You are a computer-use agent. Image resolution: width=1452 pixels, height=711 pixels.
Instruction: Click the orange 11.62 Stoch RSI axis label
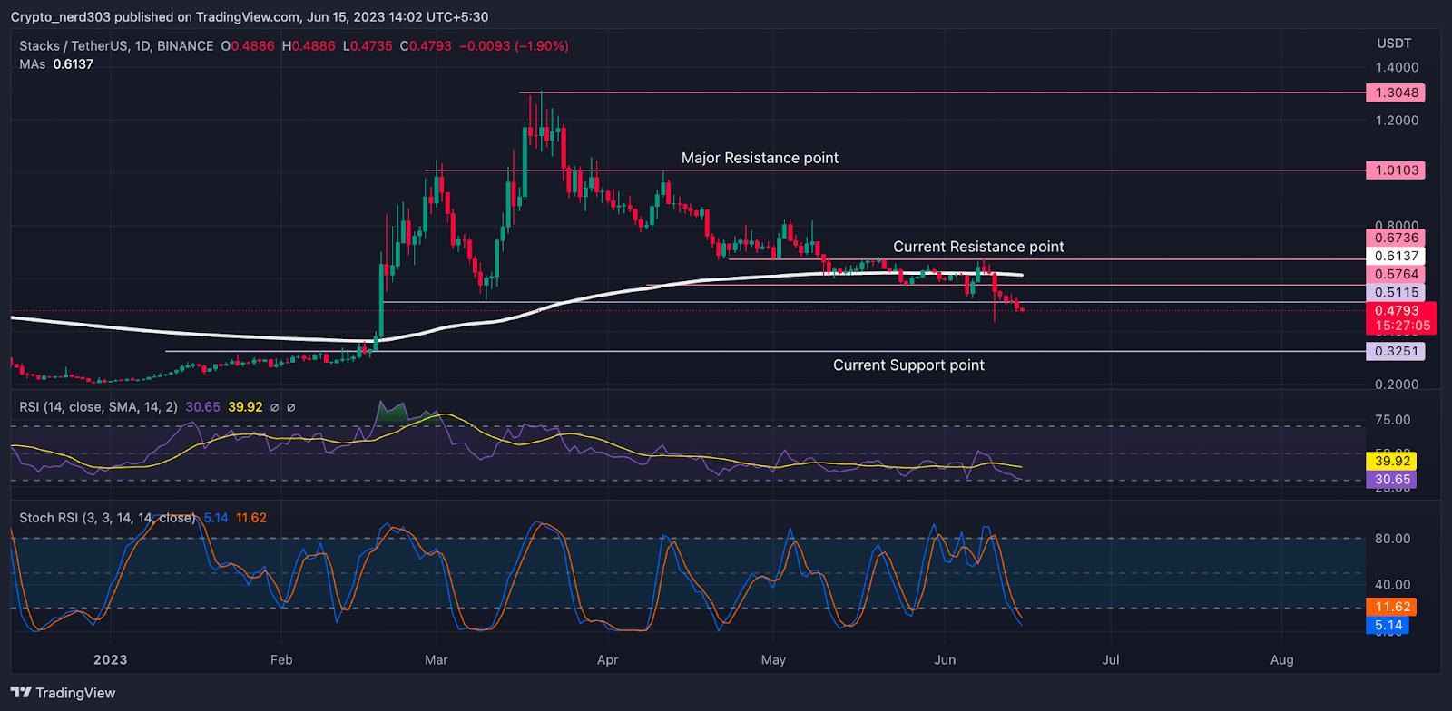pyautogui.click(x=1391, y=607)
